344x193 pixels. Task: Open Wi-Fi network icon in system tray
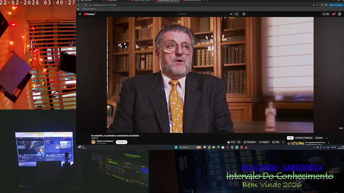point(332,147)
